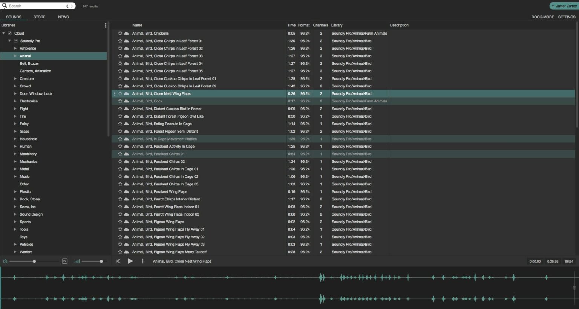The height and width of the screenshot is (309, 579).
Task: Star the sound Animal, Bird, Close Nest Wing Flaps
Action: [x=120, y=93]
